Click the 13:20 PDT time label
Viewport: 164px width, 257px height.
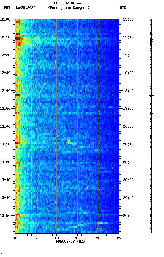(x=5, y=162)
